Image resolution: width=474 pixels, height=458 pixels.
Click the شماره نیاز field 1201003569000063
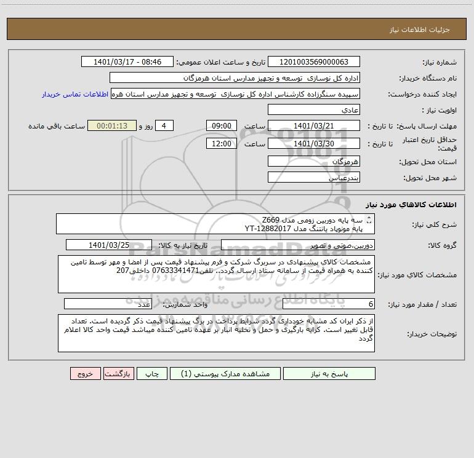tap(314, 61)
